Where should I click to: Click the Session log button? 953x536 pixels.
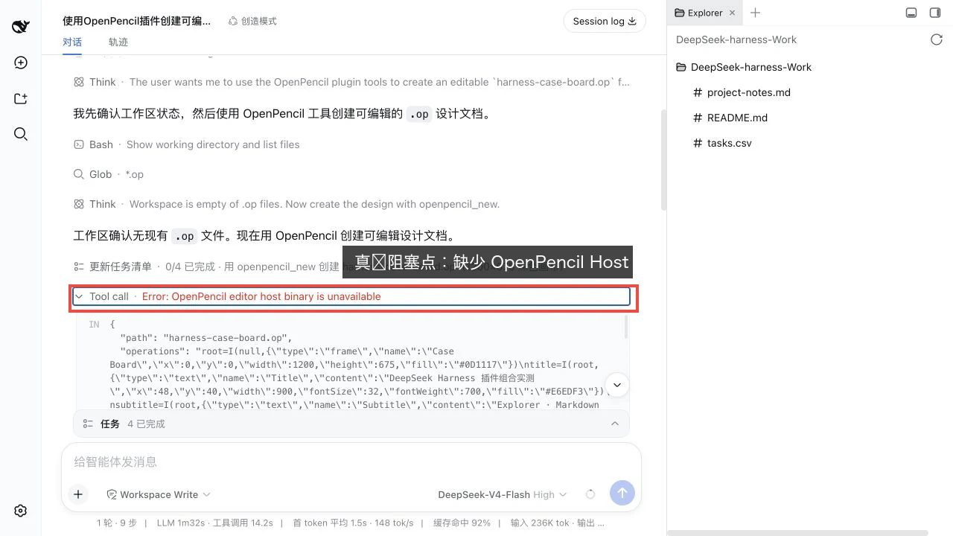(x=605, y=21)
